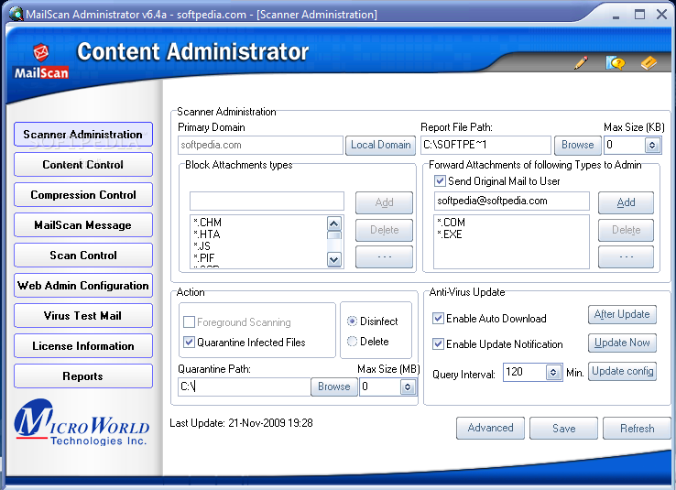The height and width of the screenshot is (490, 676).
Task: Open the Advanced settings button
Action: [x=491, y=428]
